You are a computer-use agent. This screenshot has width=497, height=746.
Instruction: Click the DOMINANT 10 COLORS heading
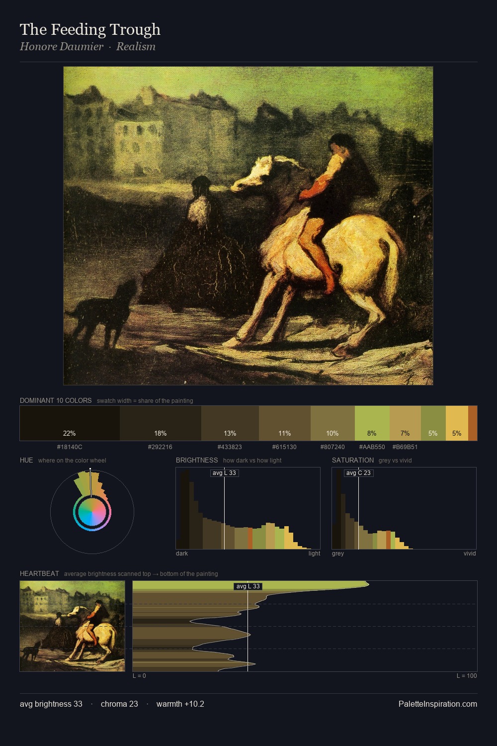[x=56, y=400]
